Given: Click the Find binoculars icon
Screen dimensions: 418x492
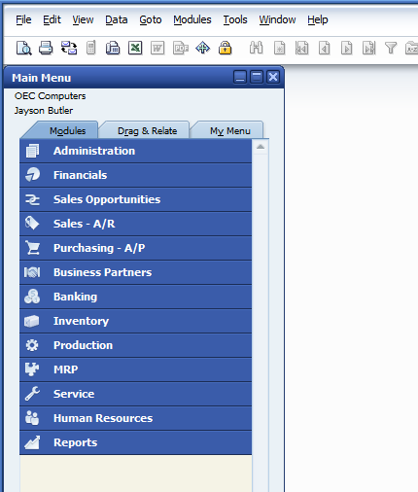Looking at the screenshot, I should click(x=256, y=48).
